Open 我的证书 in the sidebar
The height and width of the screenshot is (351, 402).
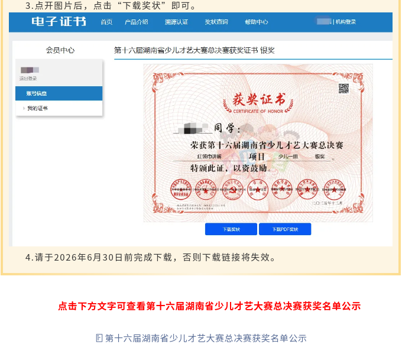pyautogui.click(x=37, y=108)
